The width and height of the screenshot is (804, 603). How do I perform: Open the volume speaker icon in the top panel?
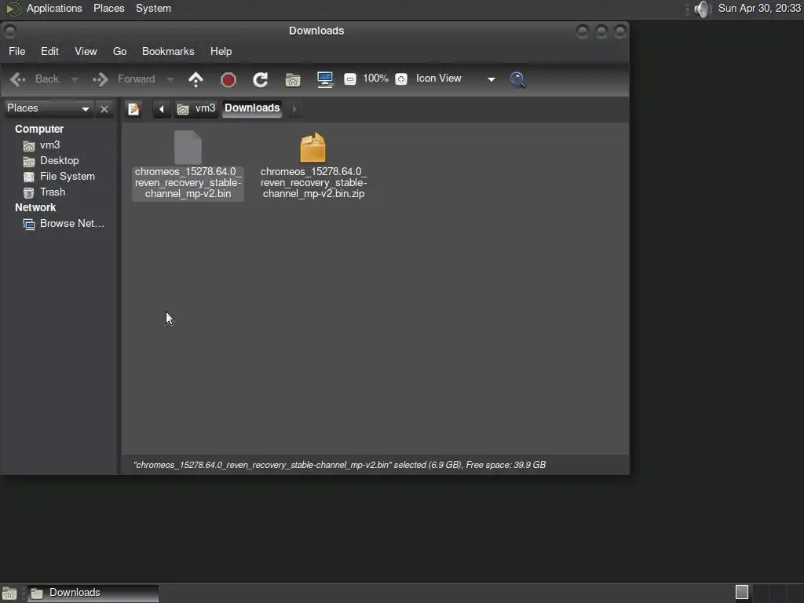(x=701, y=9)
